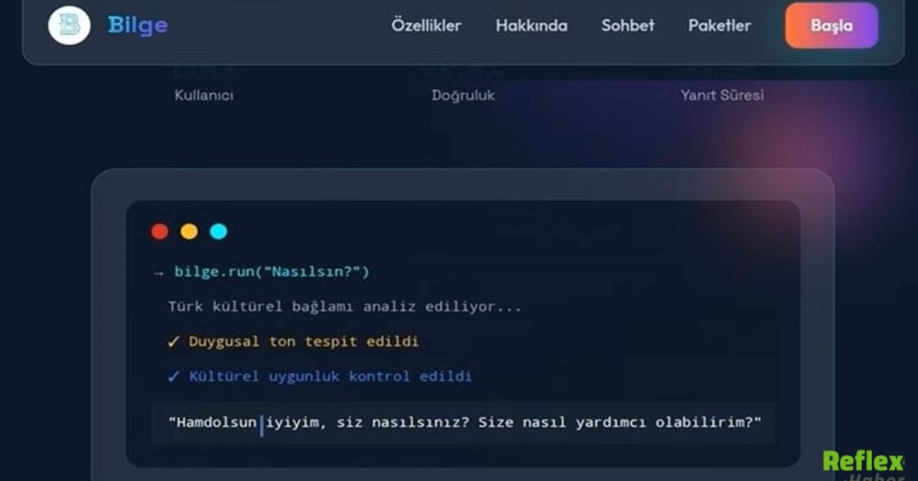
Task: Click the Bilge logo icon
Action: coord(70,25)
